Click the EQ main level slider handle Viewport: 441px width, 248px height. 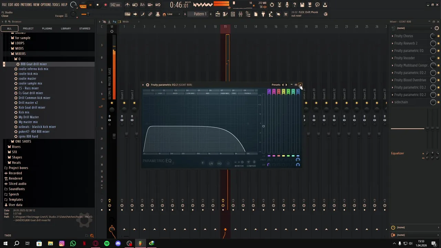(x=264, y=126)
